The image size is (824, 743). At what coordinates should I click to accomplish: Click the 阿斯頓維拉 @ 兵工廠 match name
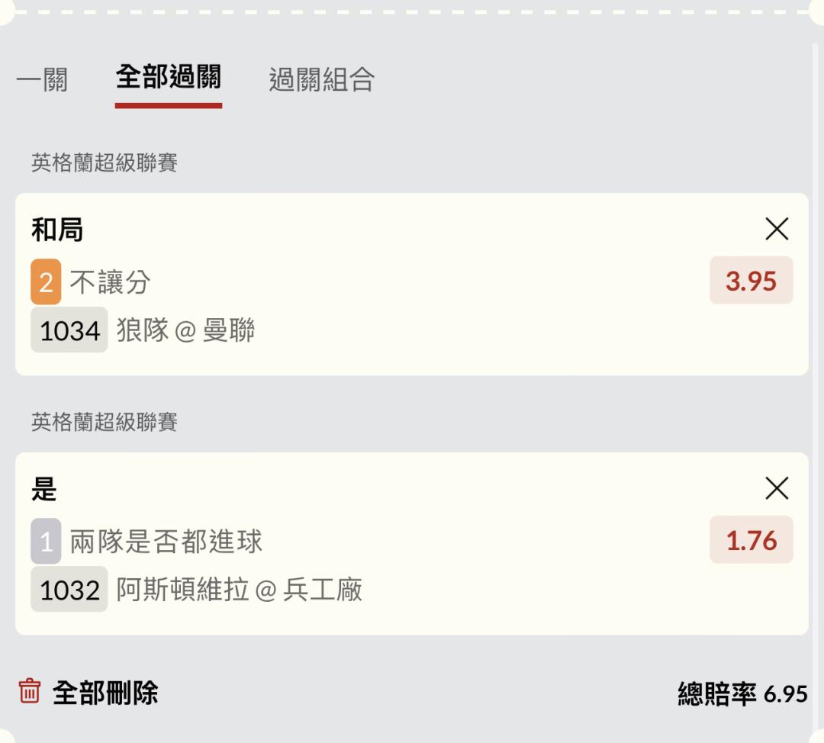[240, 590]
